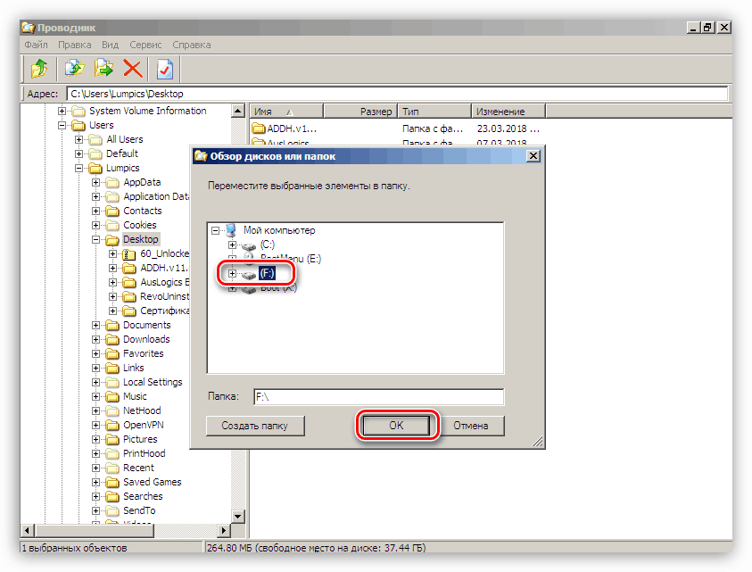Click the Copy to folder toolbar icon
This screenshot has width=752, height=572.
click(x=74, y=69)
